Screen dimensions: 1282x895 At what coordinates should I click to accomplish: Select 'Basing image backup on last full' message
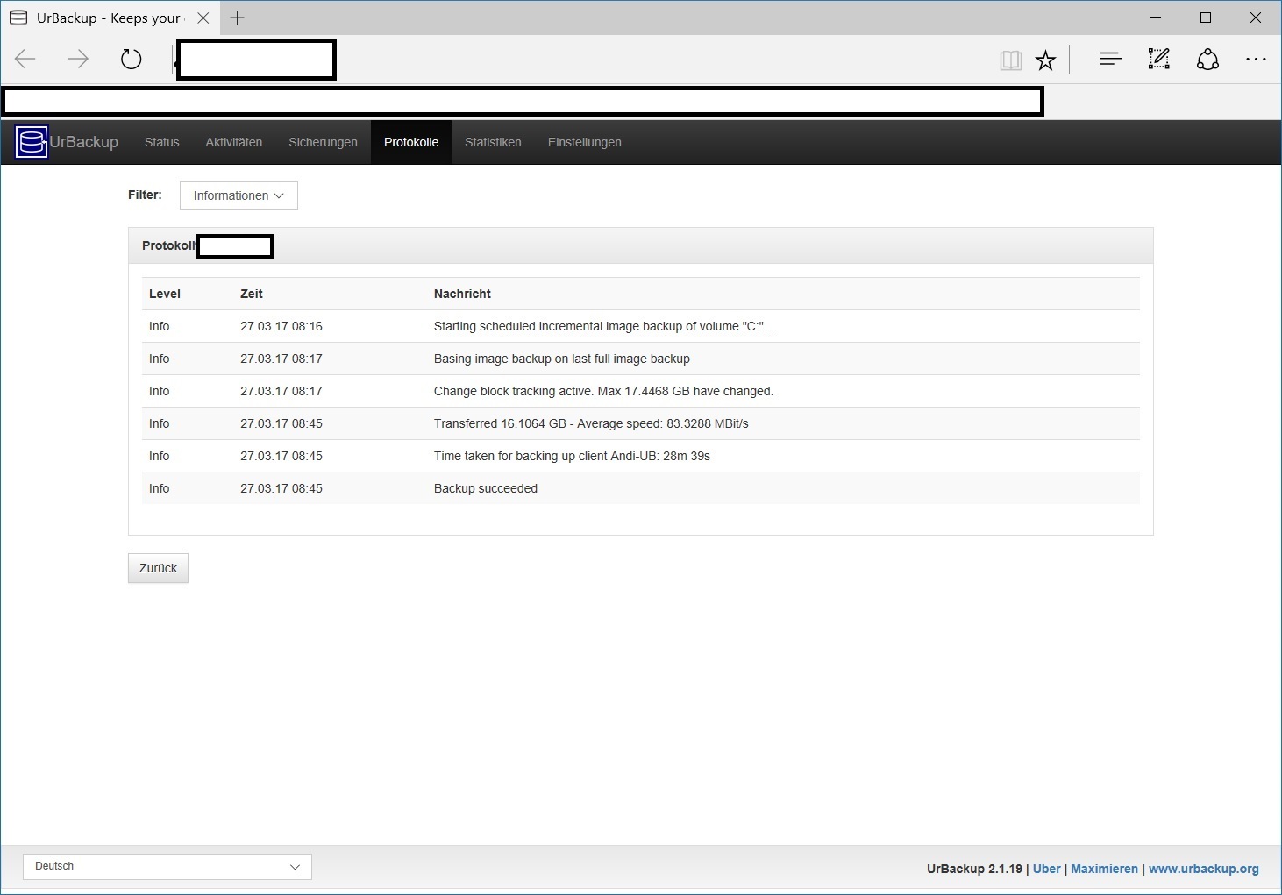[x=562, y=359]
